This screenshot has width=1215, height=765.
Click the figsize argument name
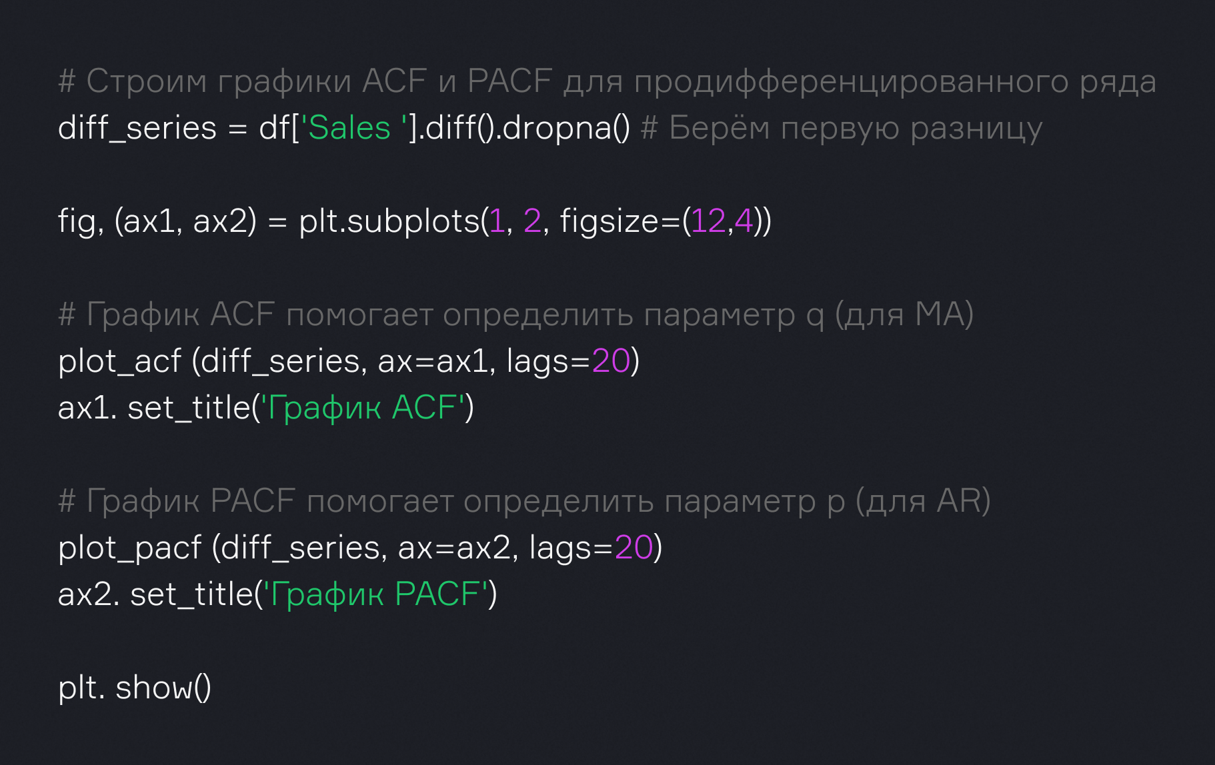610,221
